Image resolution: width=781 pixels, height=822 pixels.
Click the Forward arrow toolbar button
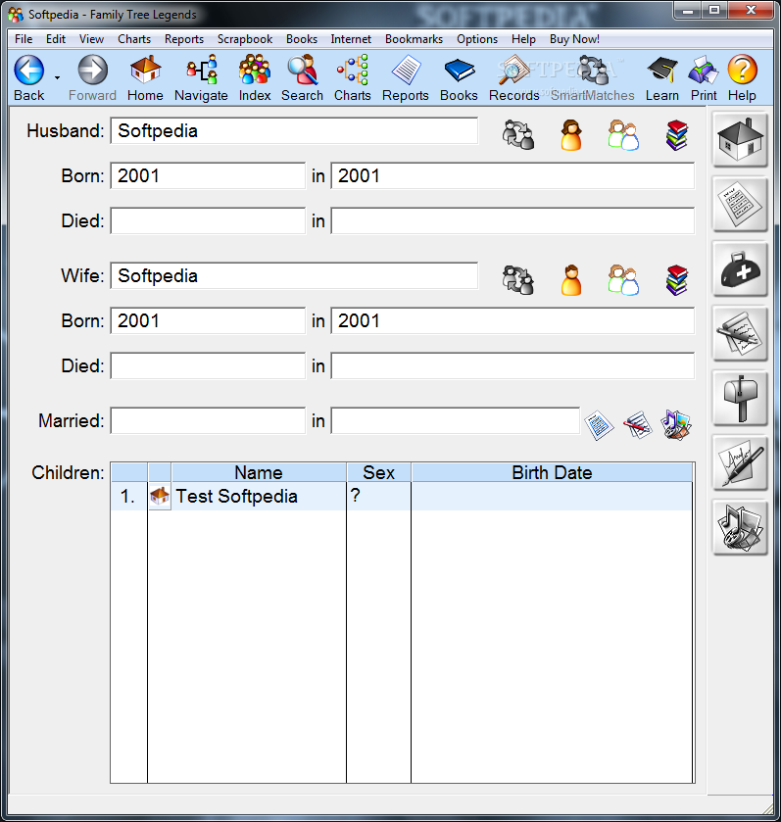pos(92,77)
